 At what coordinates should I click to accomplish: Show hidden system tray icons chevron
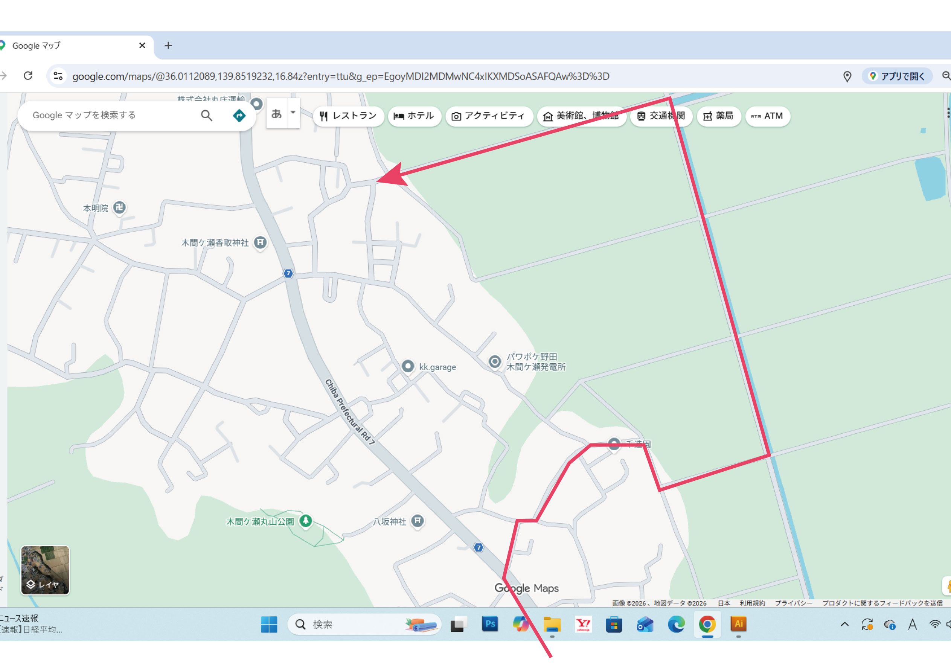click(844, 624)
